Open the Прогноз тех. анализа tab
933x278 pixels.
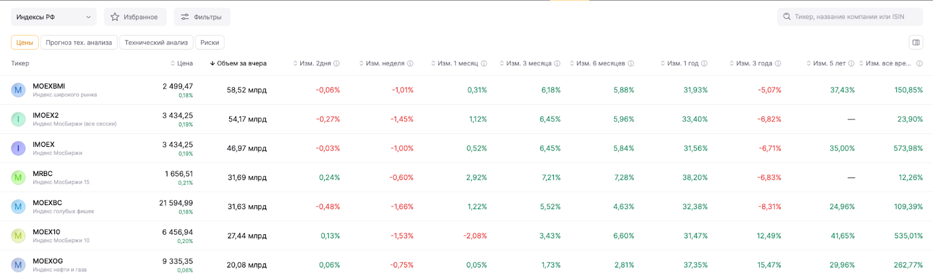(x=79, y=43)
